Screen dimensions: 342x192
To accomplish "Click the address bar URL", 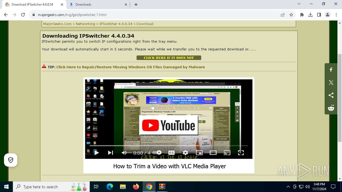I will coord(72,15).
